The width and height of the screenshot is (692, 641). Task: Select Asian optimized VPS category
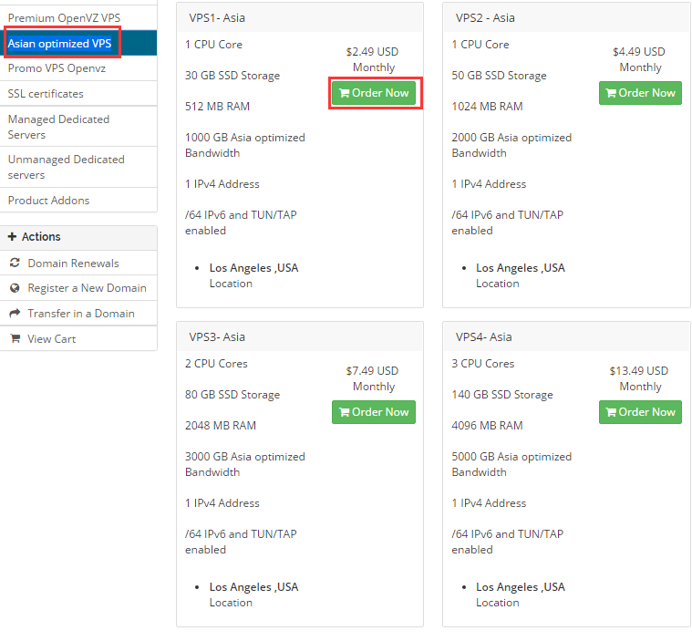pos(60,44)
